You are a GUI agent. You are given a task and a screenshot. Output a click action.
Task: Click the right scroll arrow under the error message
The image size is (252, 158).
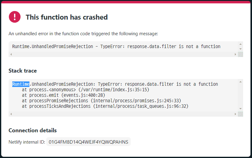[235, 54]
